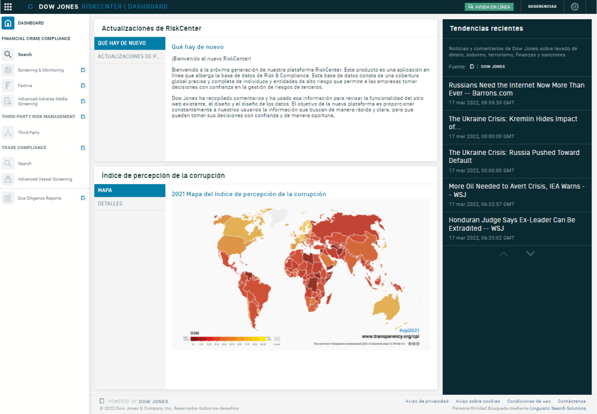
Task: Click the badge icon beside Factiva
Action: coord(83,86)
